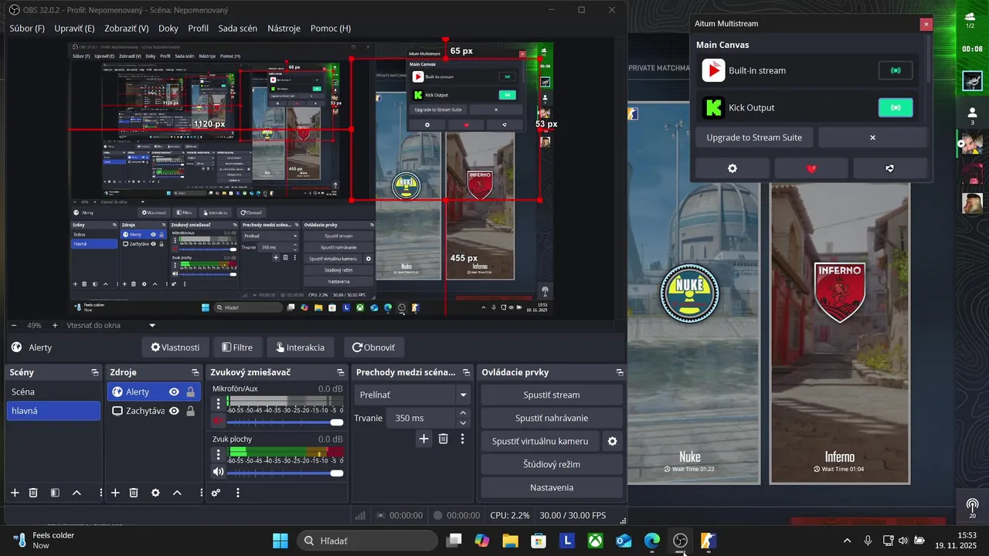This screenshot has height=556, width=989.
Task: Open Zvuk plochy channel three-dot options
Action: (x=219, y=454)
